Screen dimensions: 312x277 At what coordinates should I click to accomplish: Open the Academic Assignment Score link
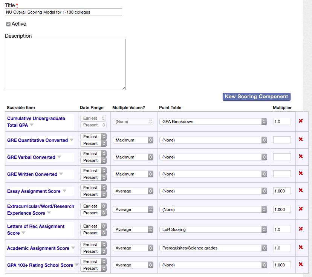38,248
